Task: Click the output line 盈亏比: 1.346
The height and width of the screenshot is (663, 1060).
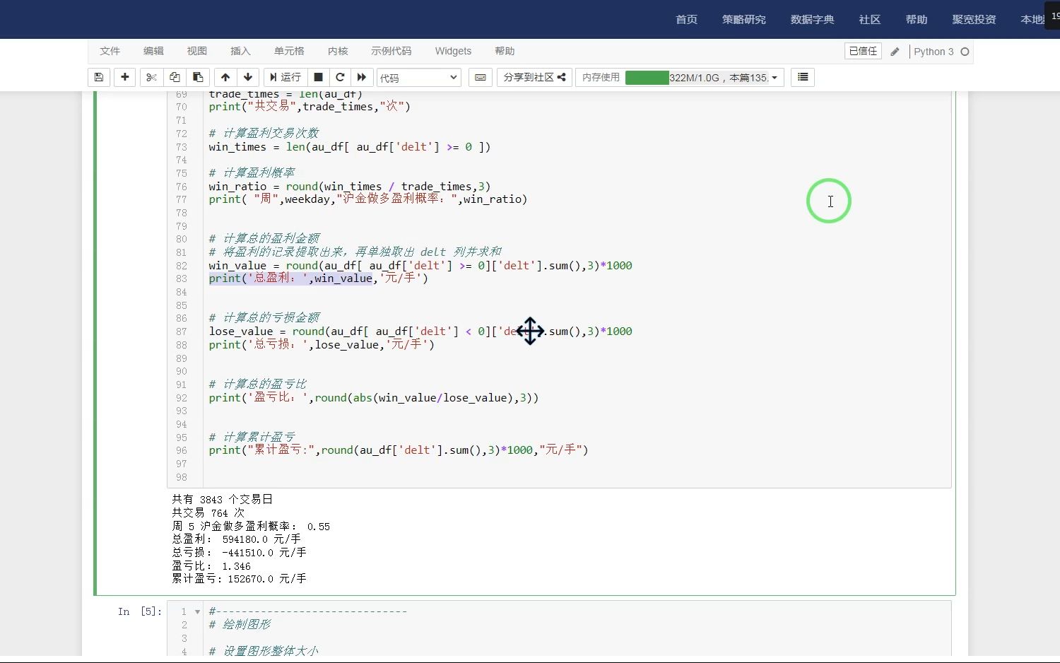Action: coord(211,566)
